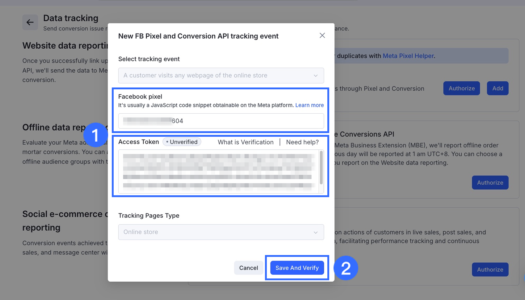Screen dimensions: 525x300
Task: Open the What is Verification link
Action: [x=246, y=142]
